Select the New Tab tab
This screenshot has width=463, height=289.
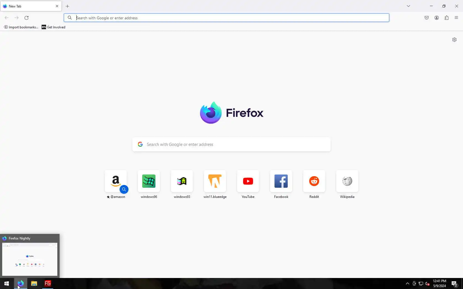pyautogui.click(x=31, y=6)
